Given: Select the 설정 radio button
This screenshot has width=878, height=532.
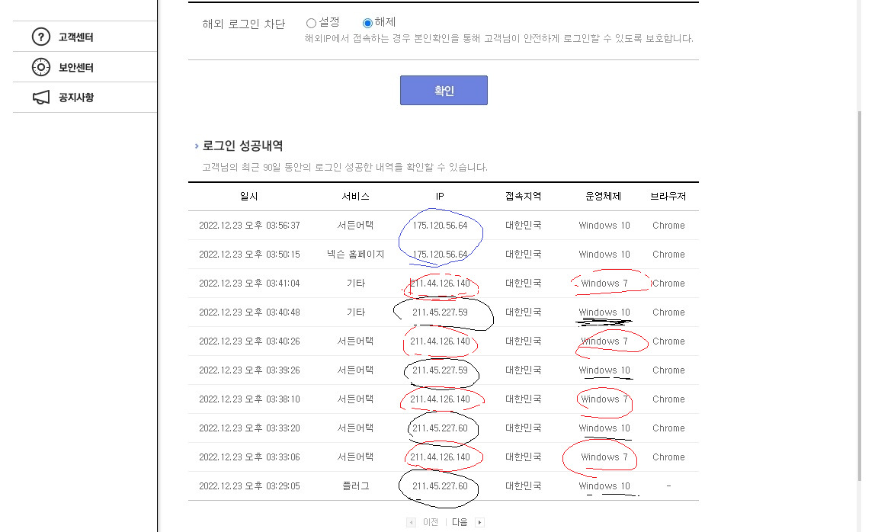Looking at the screenshot, I should (311, 24).
